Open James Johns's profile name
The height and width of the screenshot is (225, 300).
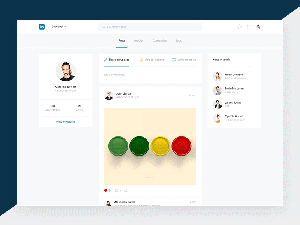233,102
